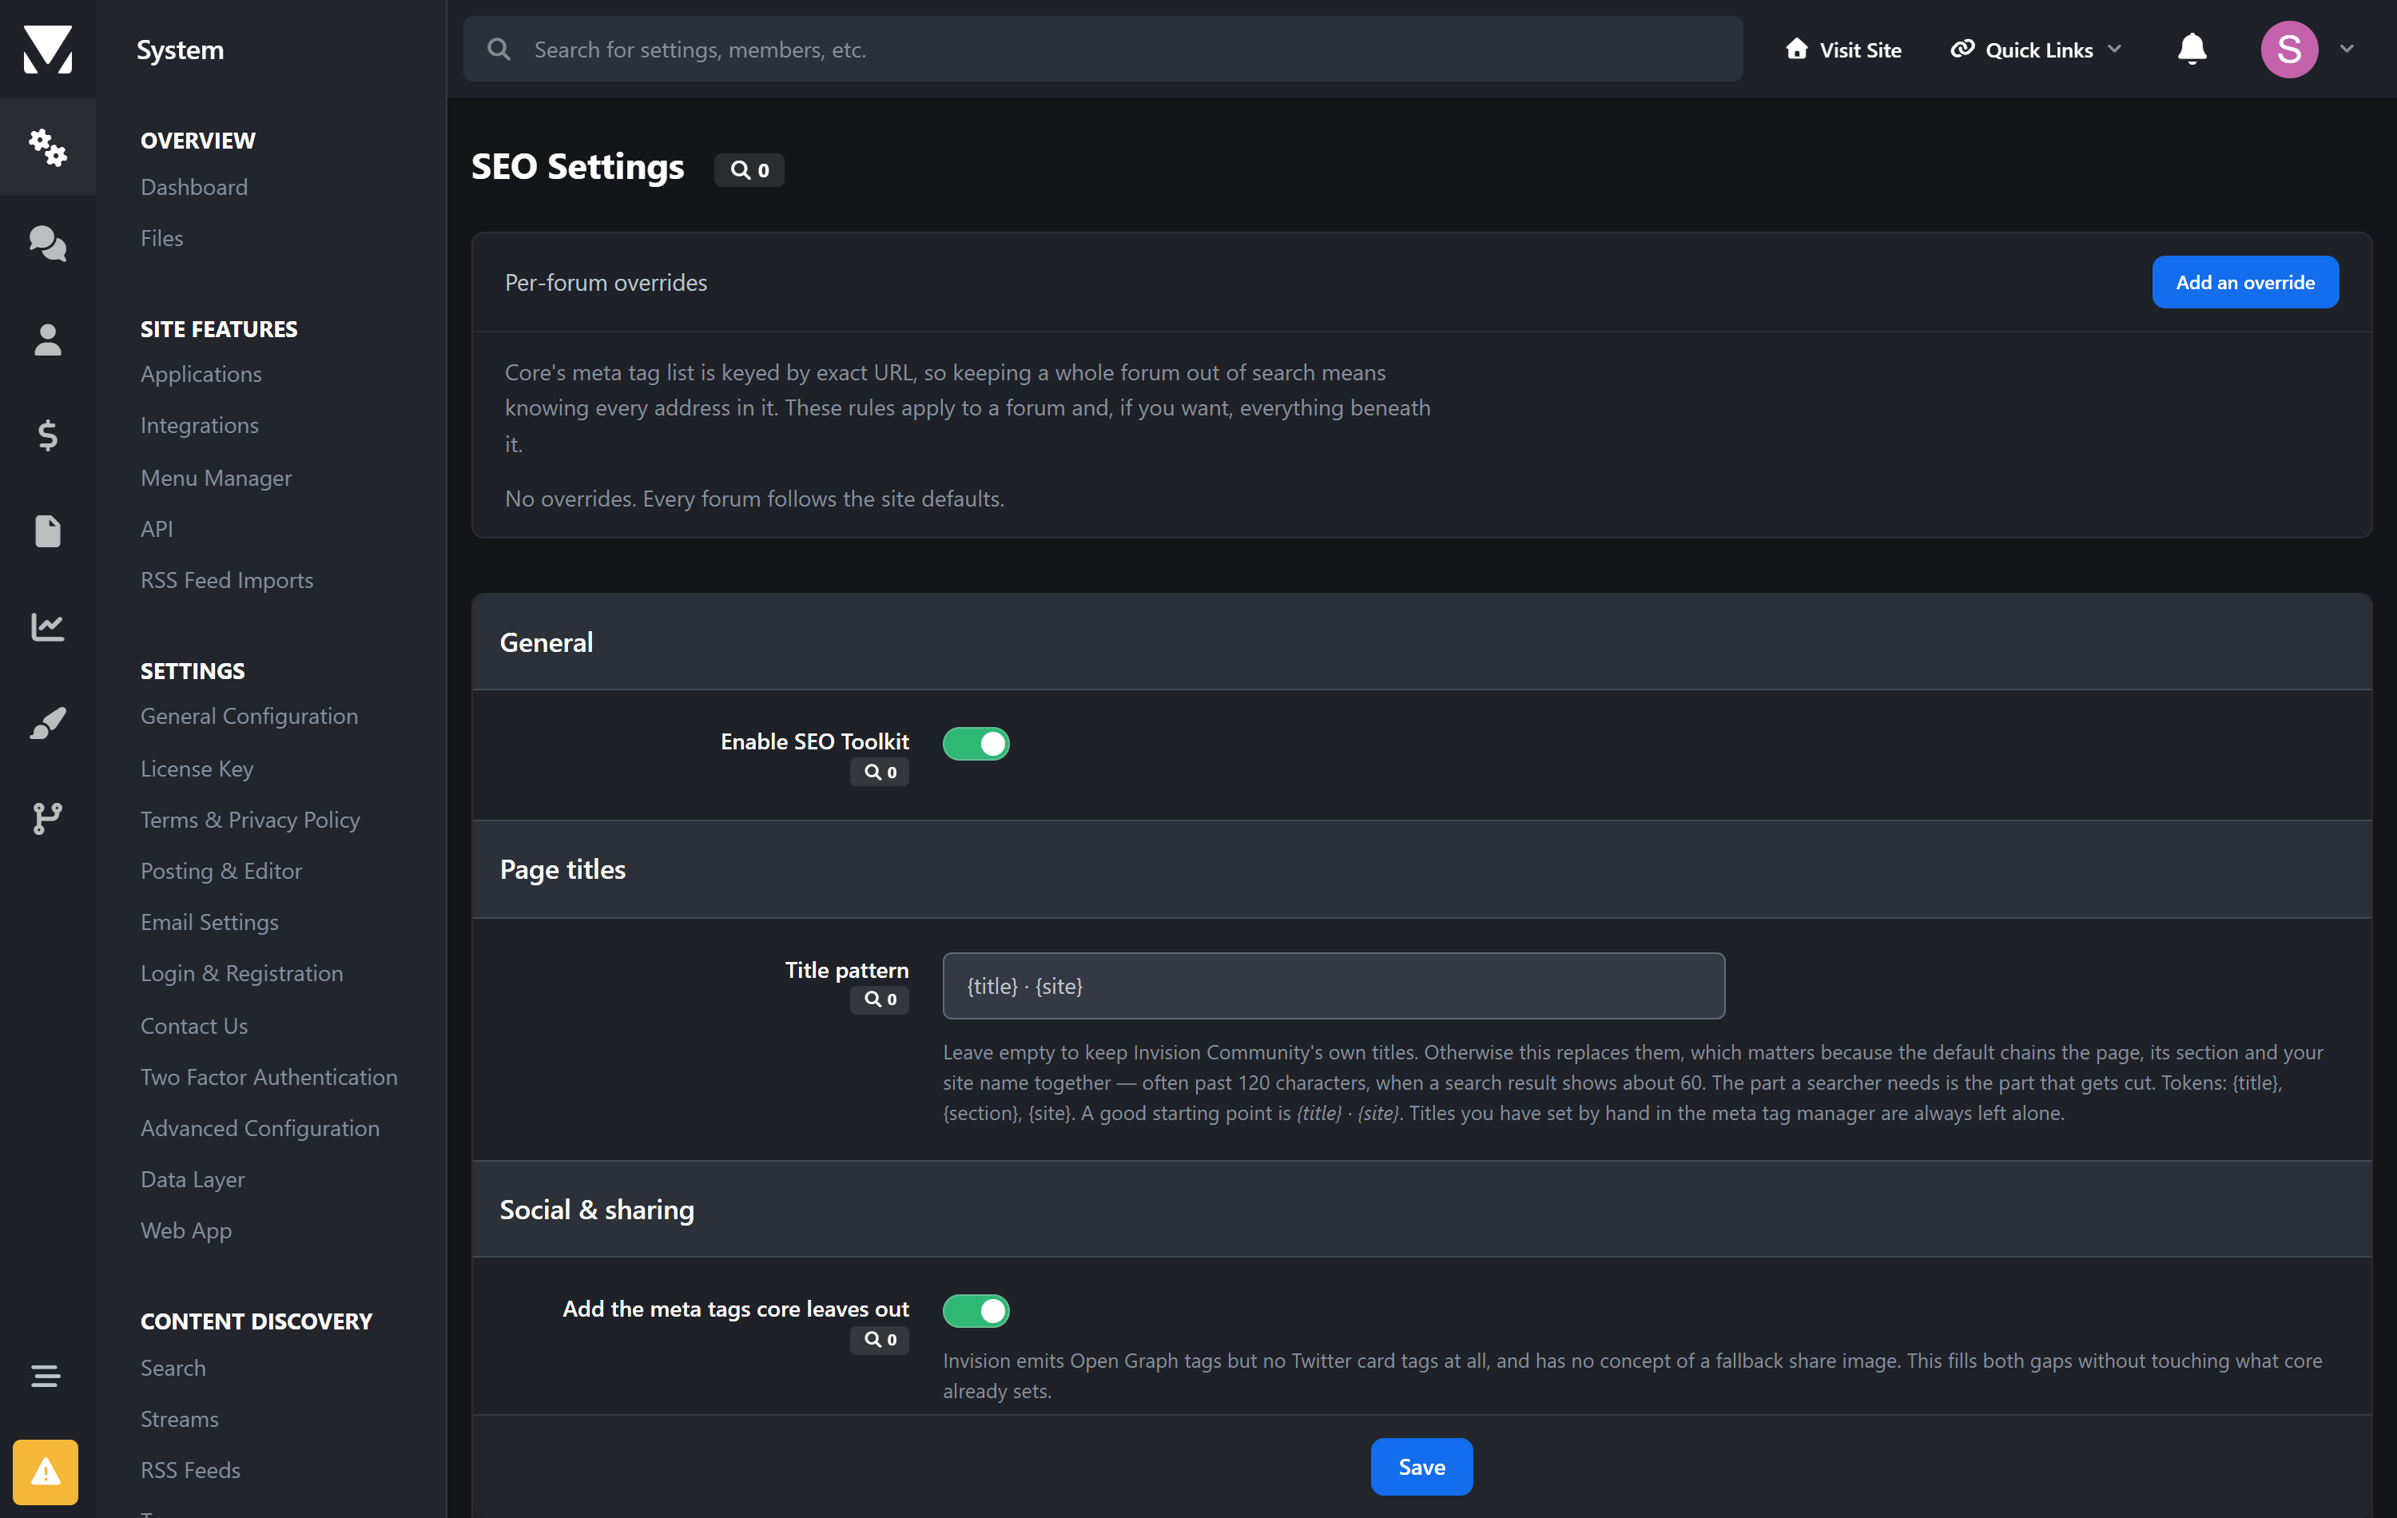Screen dimensions: 2397x1518
Task: Click the search badge beside SEO Settings title
Action: [x=749, y=170]
